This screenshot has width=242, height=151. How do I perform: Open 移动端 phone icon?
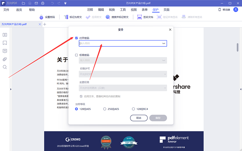click(x=220, y=10)
